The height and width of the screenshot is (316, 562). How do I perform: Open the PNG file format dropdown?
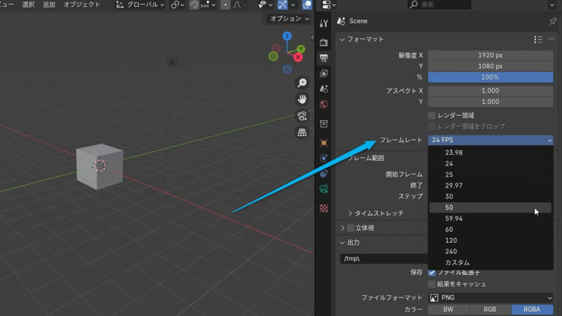click(x=490, y=298)
